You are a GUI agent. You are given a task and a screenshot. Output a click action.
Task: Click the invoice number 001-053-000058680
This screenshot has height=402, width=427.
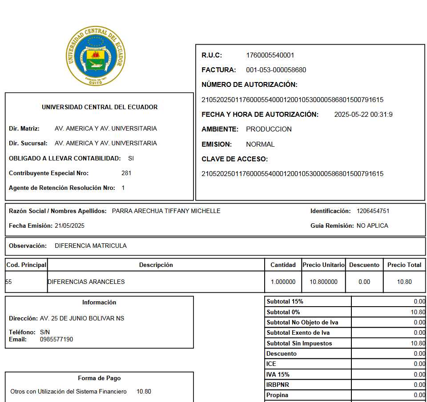click(276, 70)
